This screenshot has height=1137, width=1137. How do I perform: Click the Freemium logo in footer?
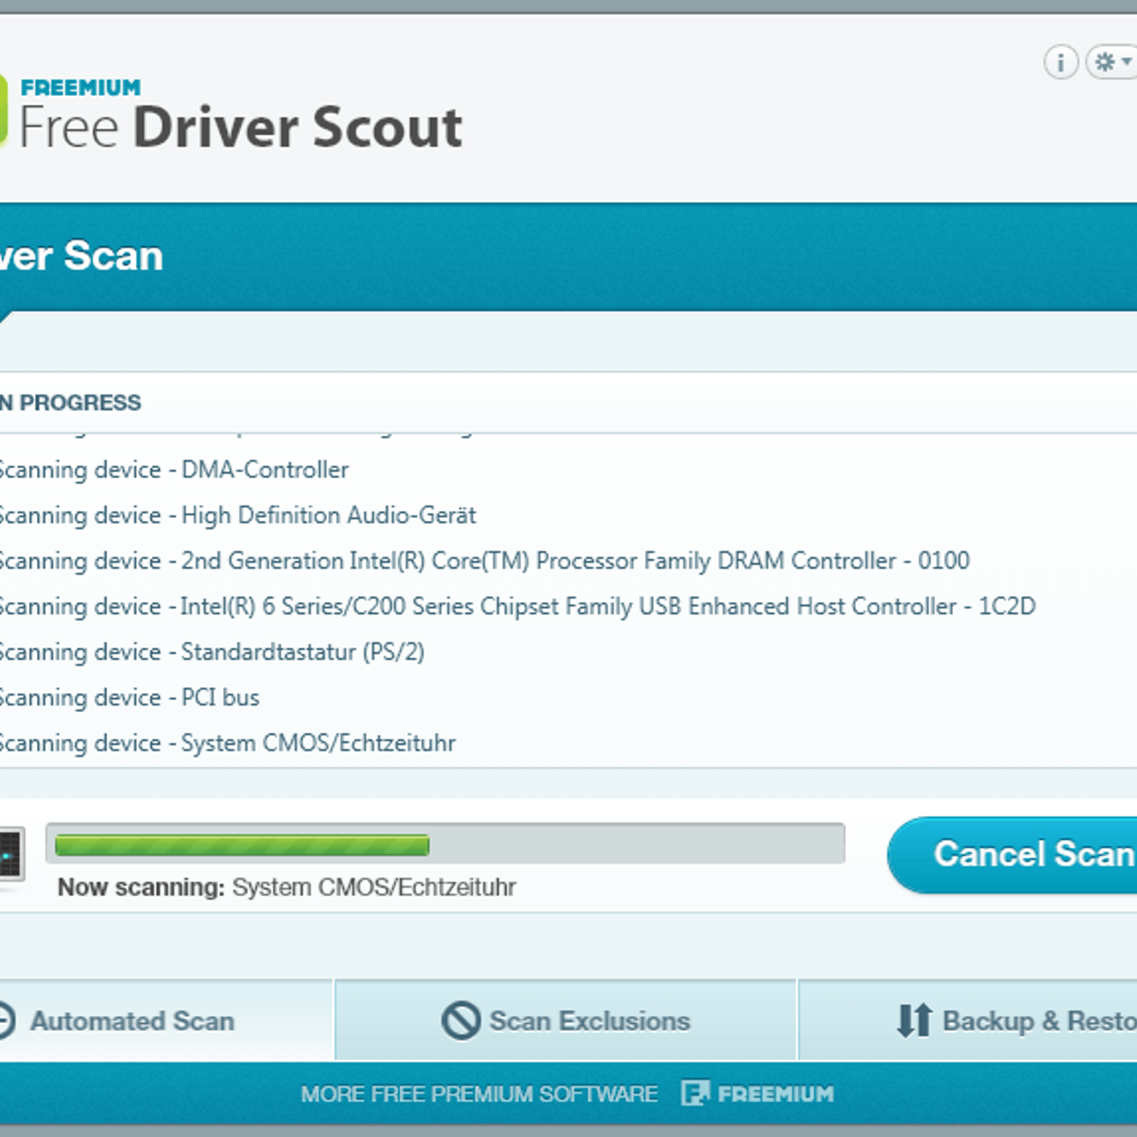[x=758, y=1093]
